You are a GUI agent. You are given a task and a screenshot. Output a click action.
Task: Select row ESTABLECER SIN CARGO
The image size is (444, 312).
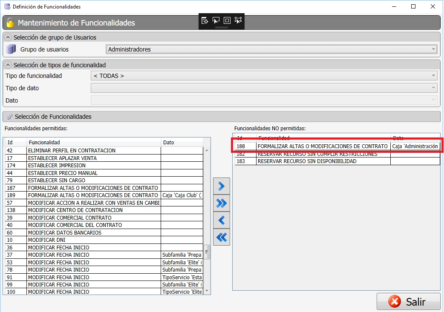104,180
